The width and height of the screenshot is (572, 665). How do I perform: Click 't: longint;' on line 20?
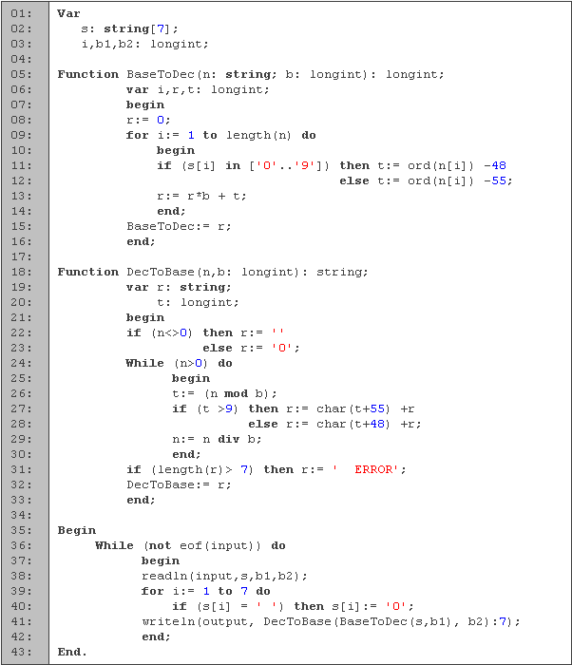point(198,302)
